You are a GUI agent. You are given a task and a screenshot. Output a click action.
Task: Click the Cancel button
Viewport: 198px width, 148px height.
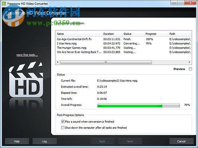point(181,141)
